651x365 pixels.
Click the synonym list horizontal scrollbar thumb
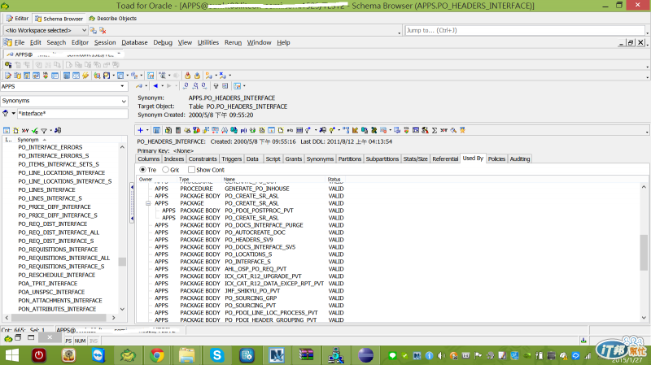(x=59, y=318)
